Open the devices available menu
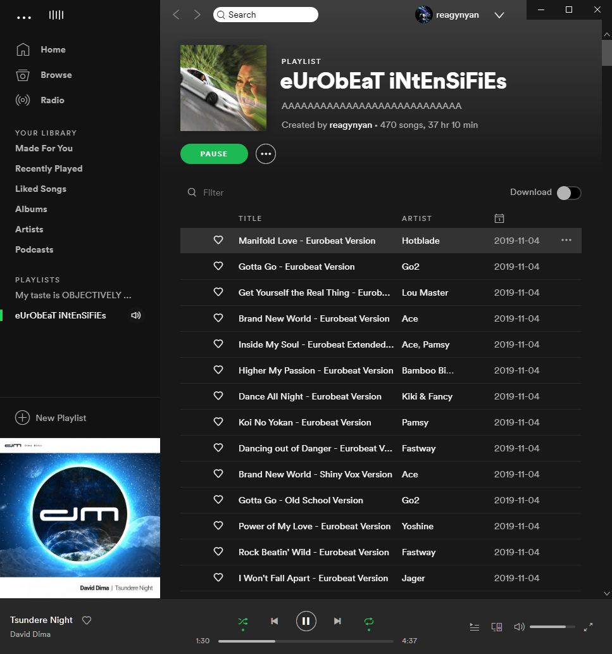The width and height of the screenshot is (612, 654). tap(497, 627)
